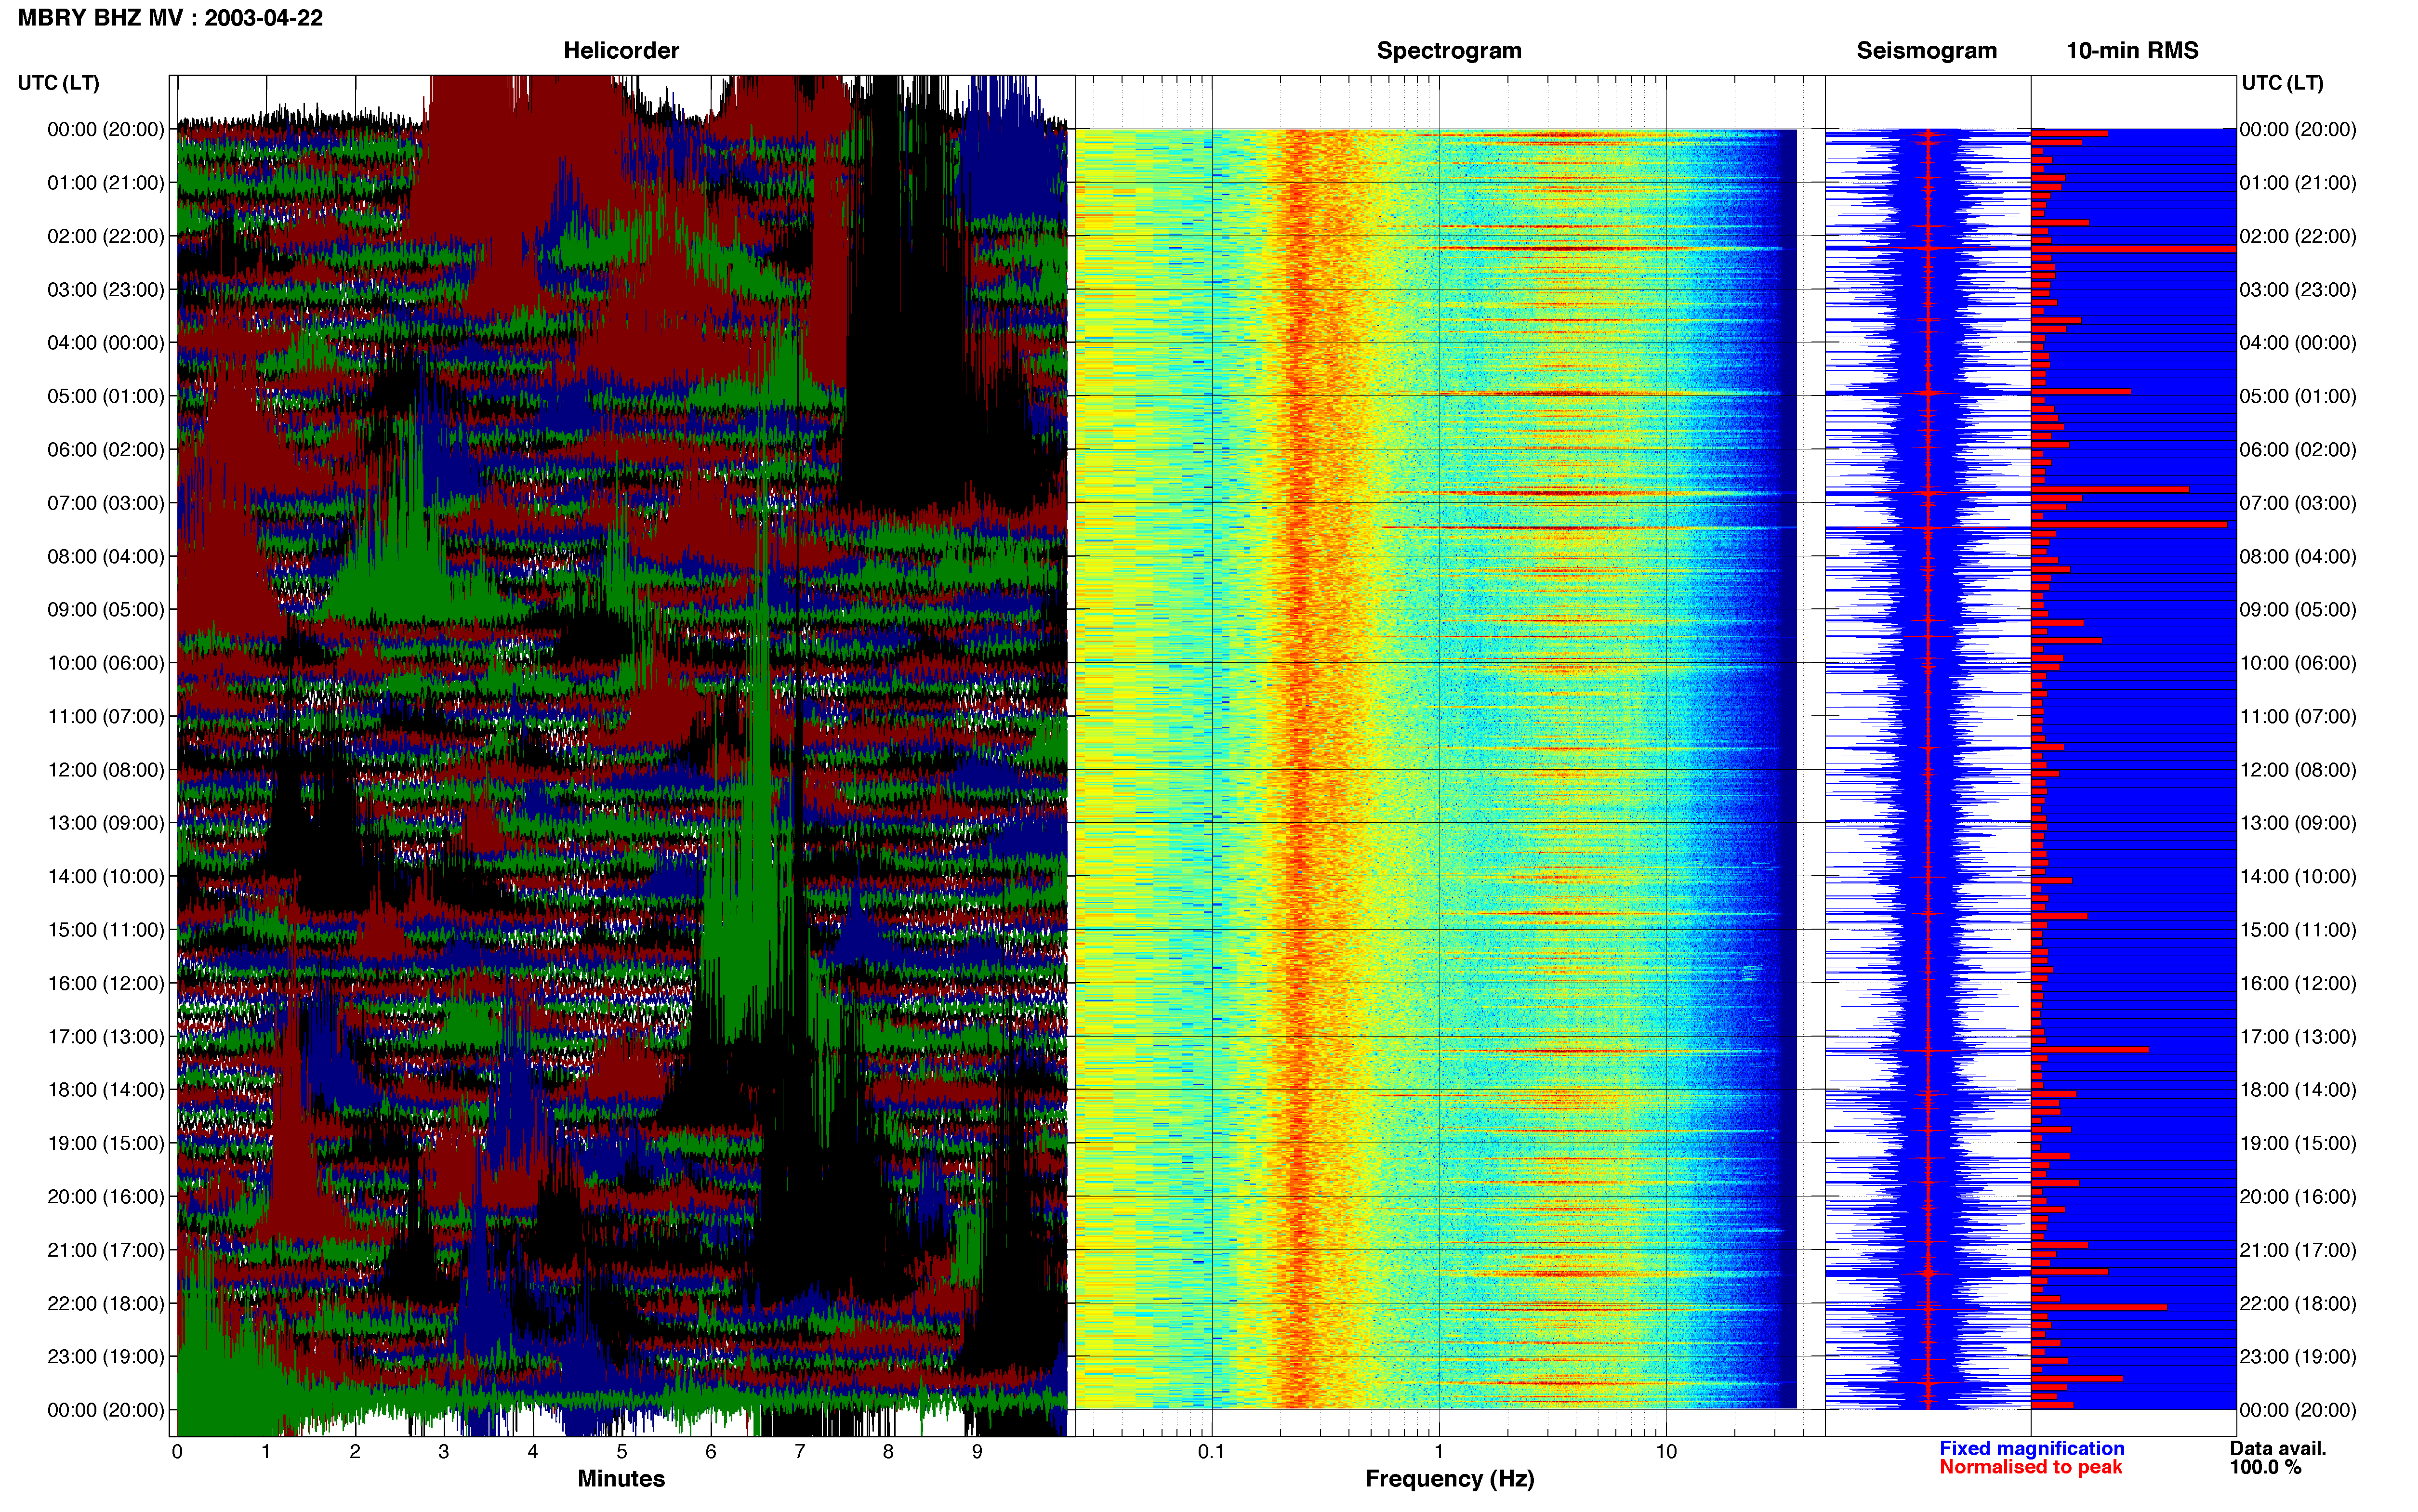Screen dimensions: 2418x1512
Task: Click the 'UTC (LT)' label above left time axis
Action: pyautogui.click(x=58, y=83)
